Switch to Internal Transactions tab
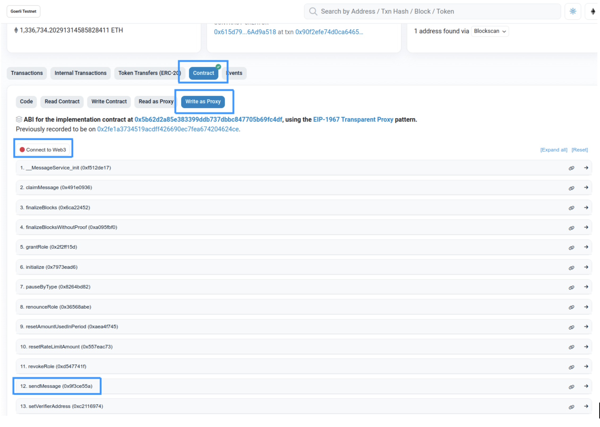The width and height of the screenshot is (600, 427). coord(80,73)
